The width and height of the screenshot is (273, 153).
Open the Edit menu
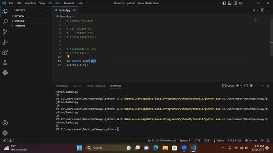click(19, 3)
